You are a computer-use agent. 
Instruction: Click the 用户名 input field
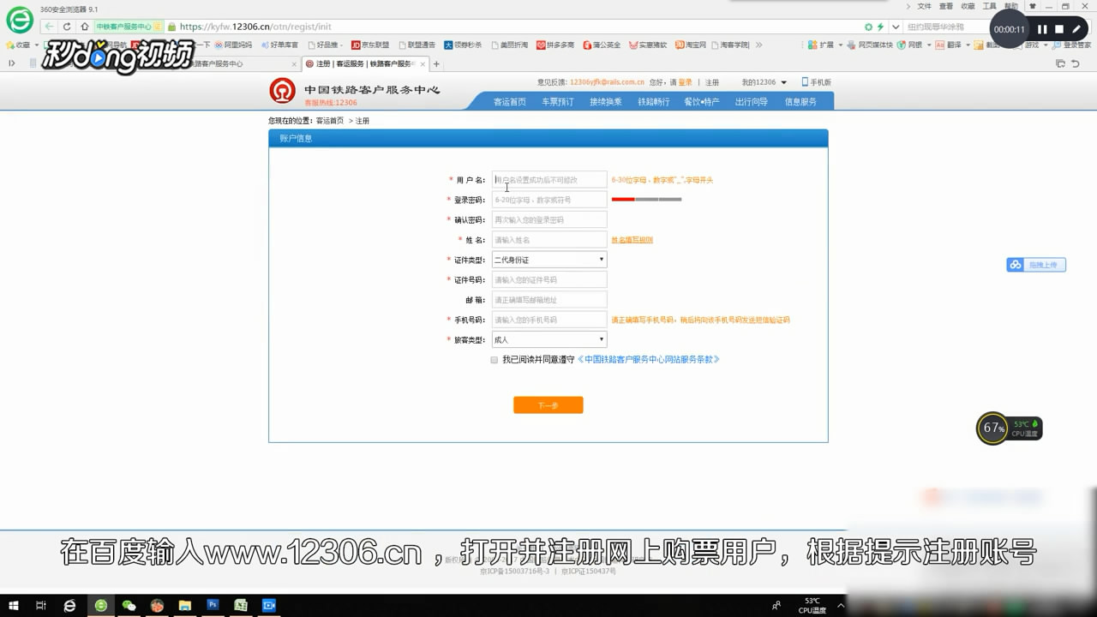(548, 179)
